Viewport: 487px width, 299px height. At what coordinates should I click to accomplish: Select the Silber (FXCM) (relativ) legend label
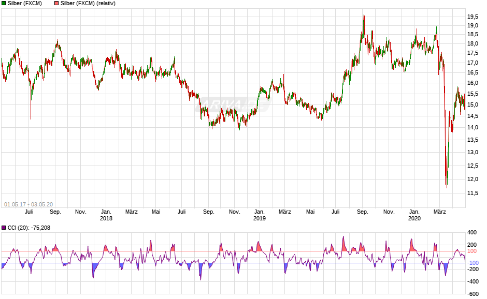tap(88, 4)
